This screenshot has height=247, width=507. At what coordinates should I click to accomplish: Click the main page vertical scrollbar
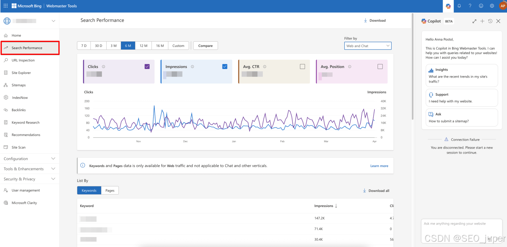412,66
